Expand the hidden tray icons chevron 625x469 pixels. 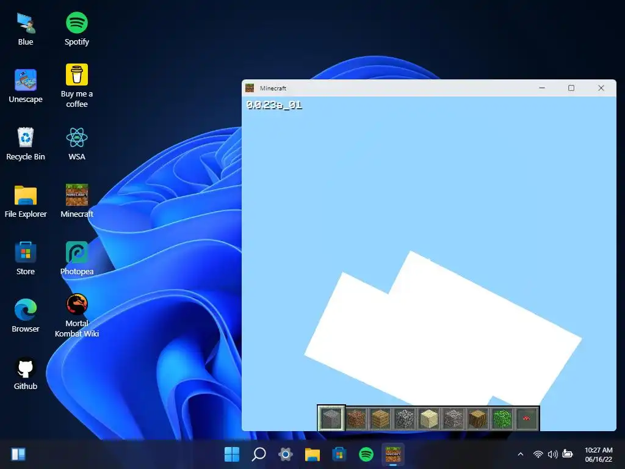(520, 454)
